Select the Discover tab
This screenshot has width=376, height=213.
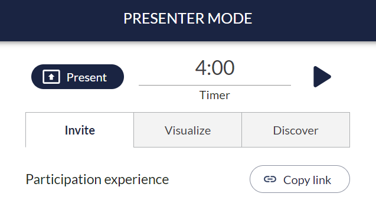pyautogui.click(x=296, y=130)
